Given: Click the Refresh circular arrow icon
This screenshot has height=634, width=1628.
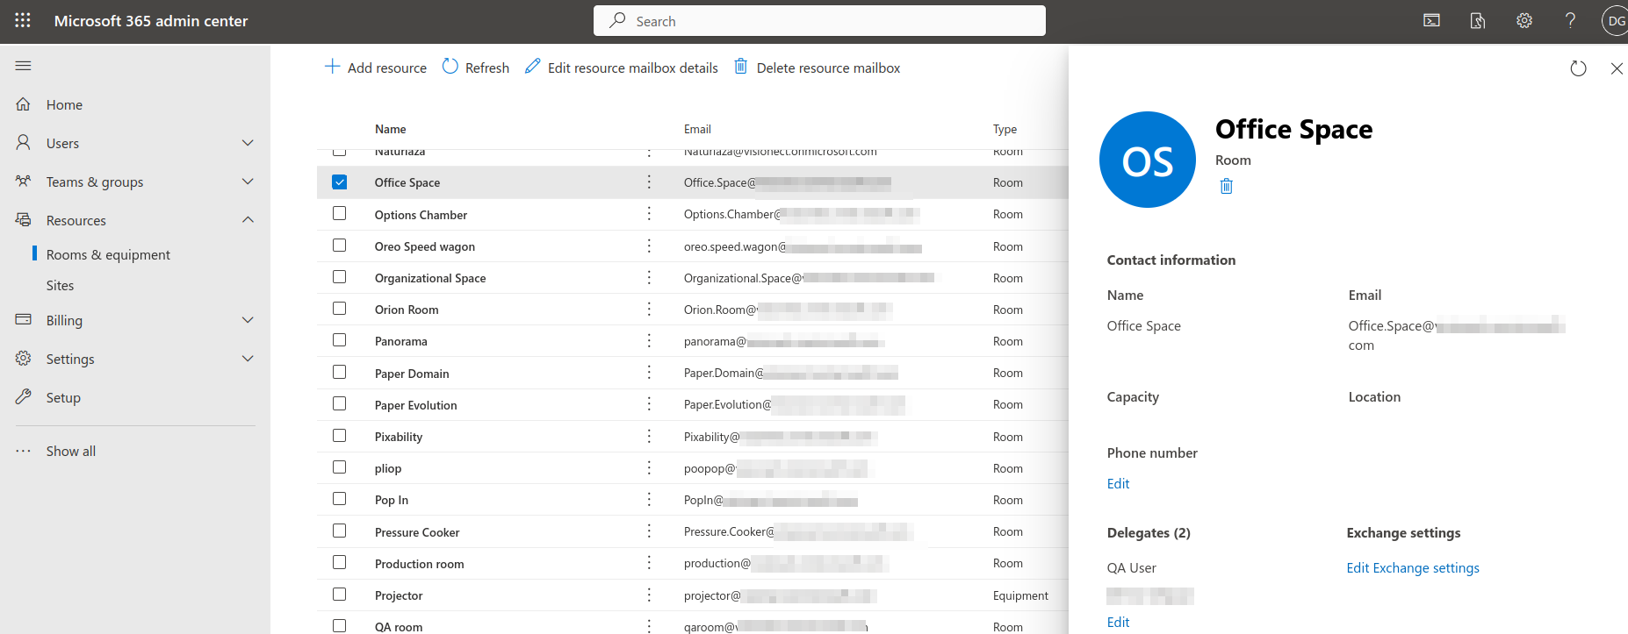Looking at the screenshot, I should [x=450, y=67].
